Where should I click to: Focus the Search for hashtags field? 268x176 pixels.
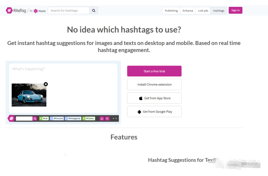(69, 10)
